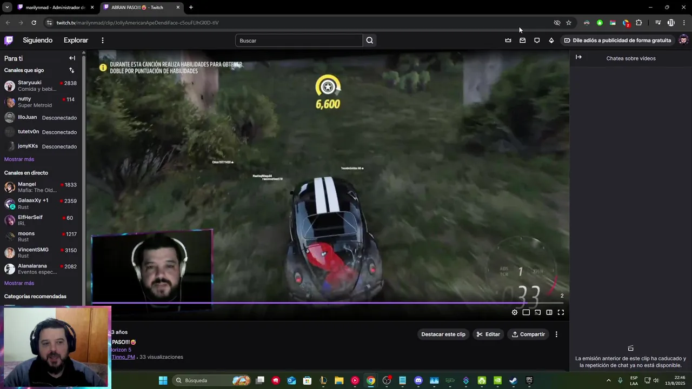This screenshot has width=692, height=389.
Task: Open jonyKKs channel in sidebar
Action: coord(41,146)
